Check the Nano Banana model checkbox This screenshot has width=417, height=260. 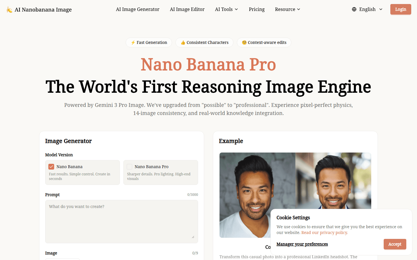(51, 167)
